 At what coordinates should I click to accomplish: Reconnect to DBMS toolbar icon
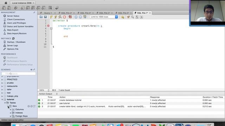(x=57, y=8)
